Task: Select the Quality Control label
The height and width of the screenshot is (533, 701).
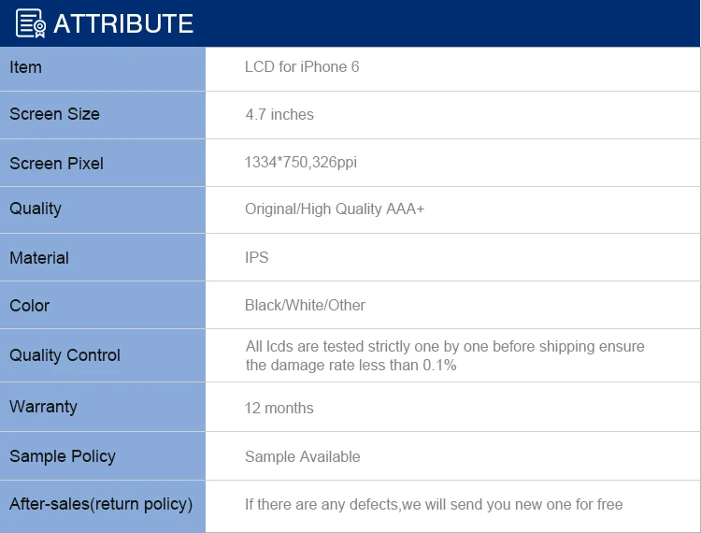Action: click(64, 355)
